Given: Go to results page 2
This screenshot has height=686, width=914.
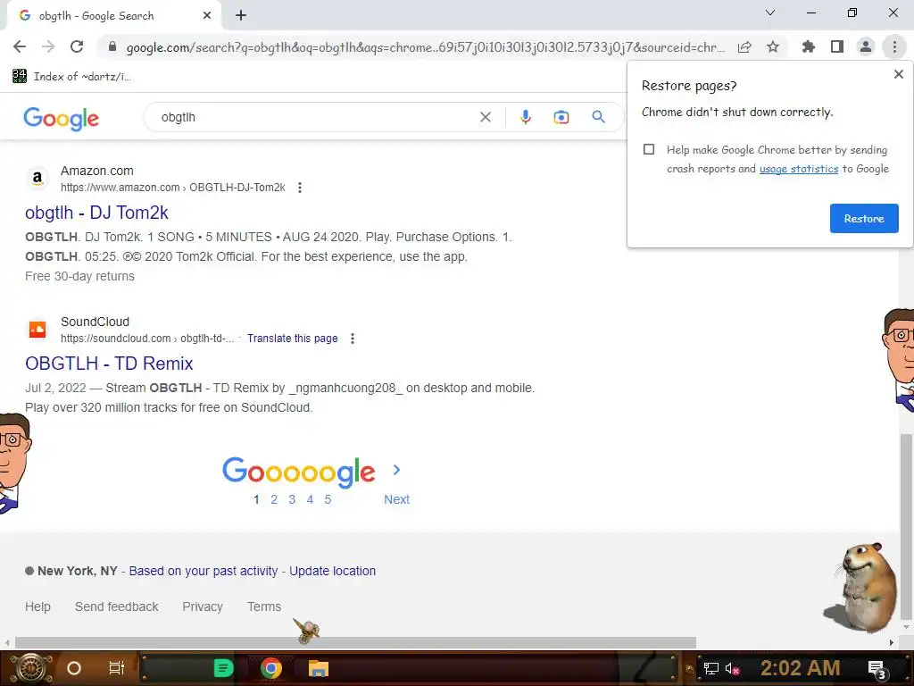Looking at the screenshot, I should pos(274,499).
